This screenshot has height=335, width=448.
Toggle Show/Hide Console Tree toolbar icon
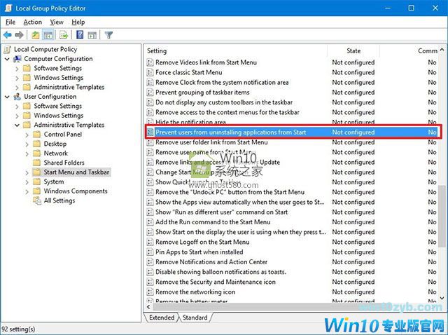(x=48, y=35)
